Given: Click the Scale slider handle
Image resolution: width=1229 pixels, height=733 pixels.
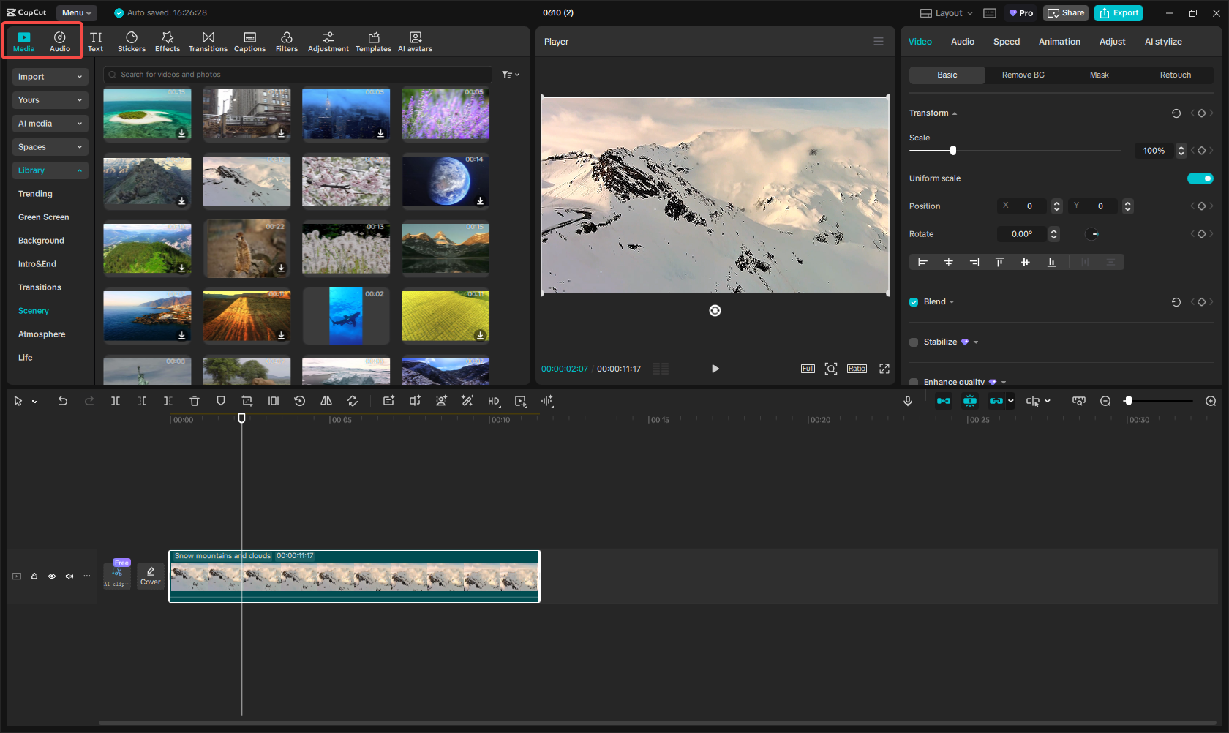Looking at the screenshot, I should click(952, 151).
